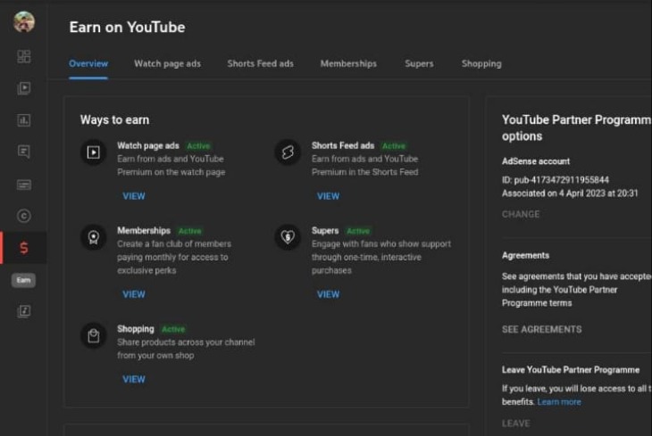The width and height of the screenshot is (652, 436).
Task: Click the Active badge beside Shorts Feed ads
Action: click(393, 145)
